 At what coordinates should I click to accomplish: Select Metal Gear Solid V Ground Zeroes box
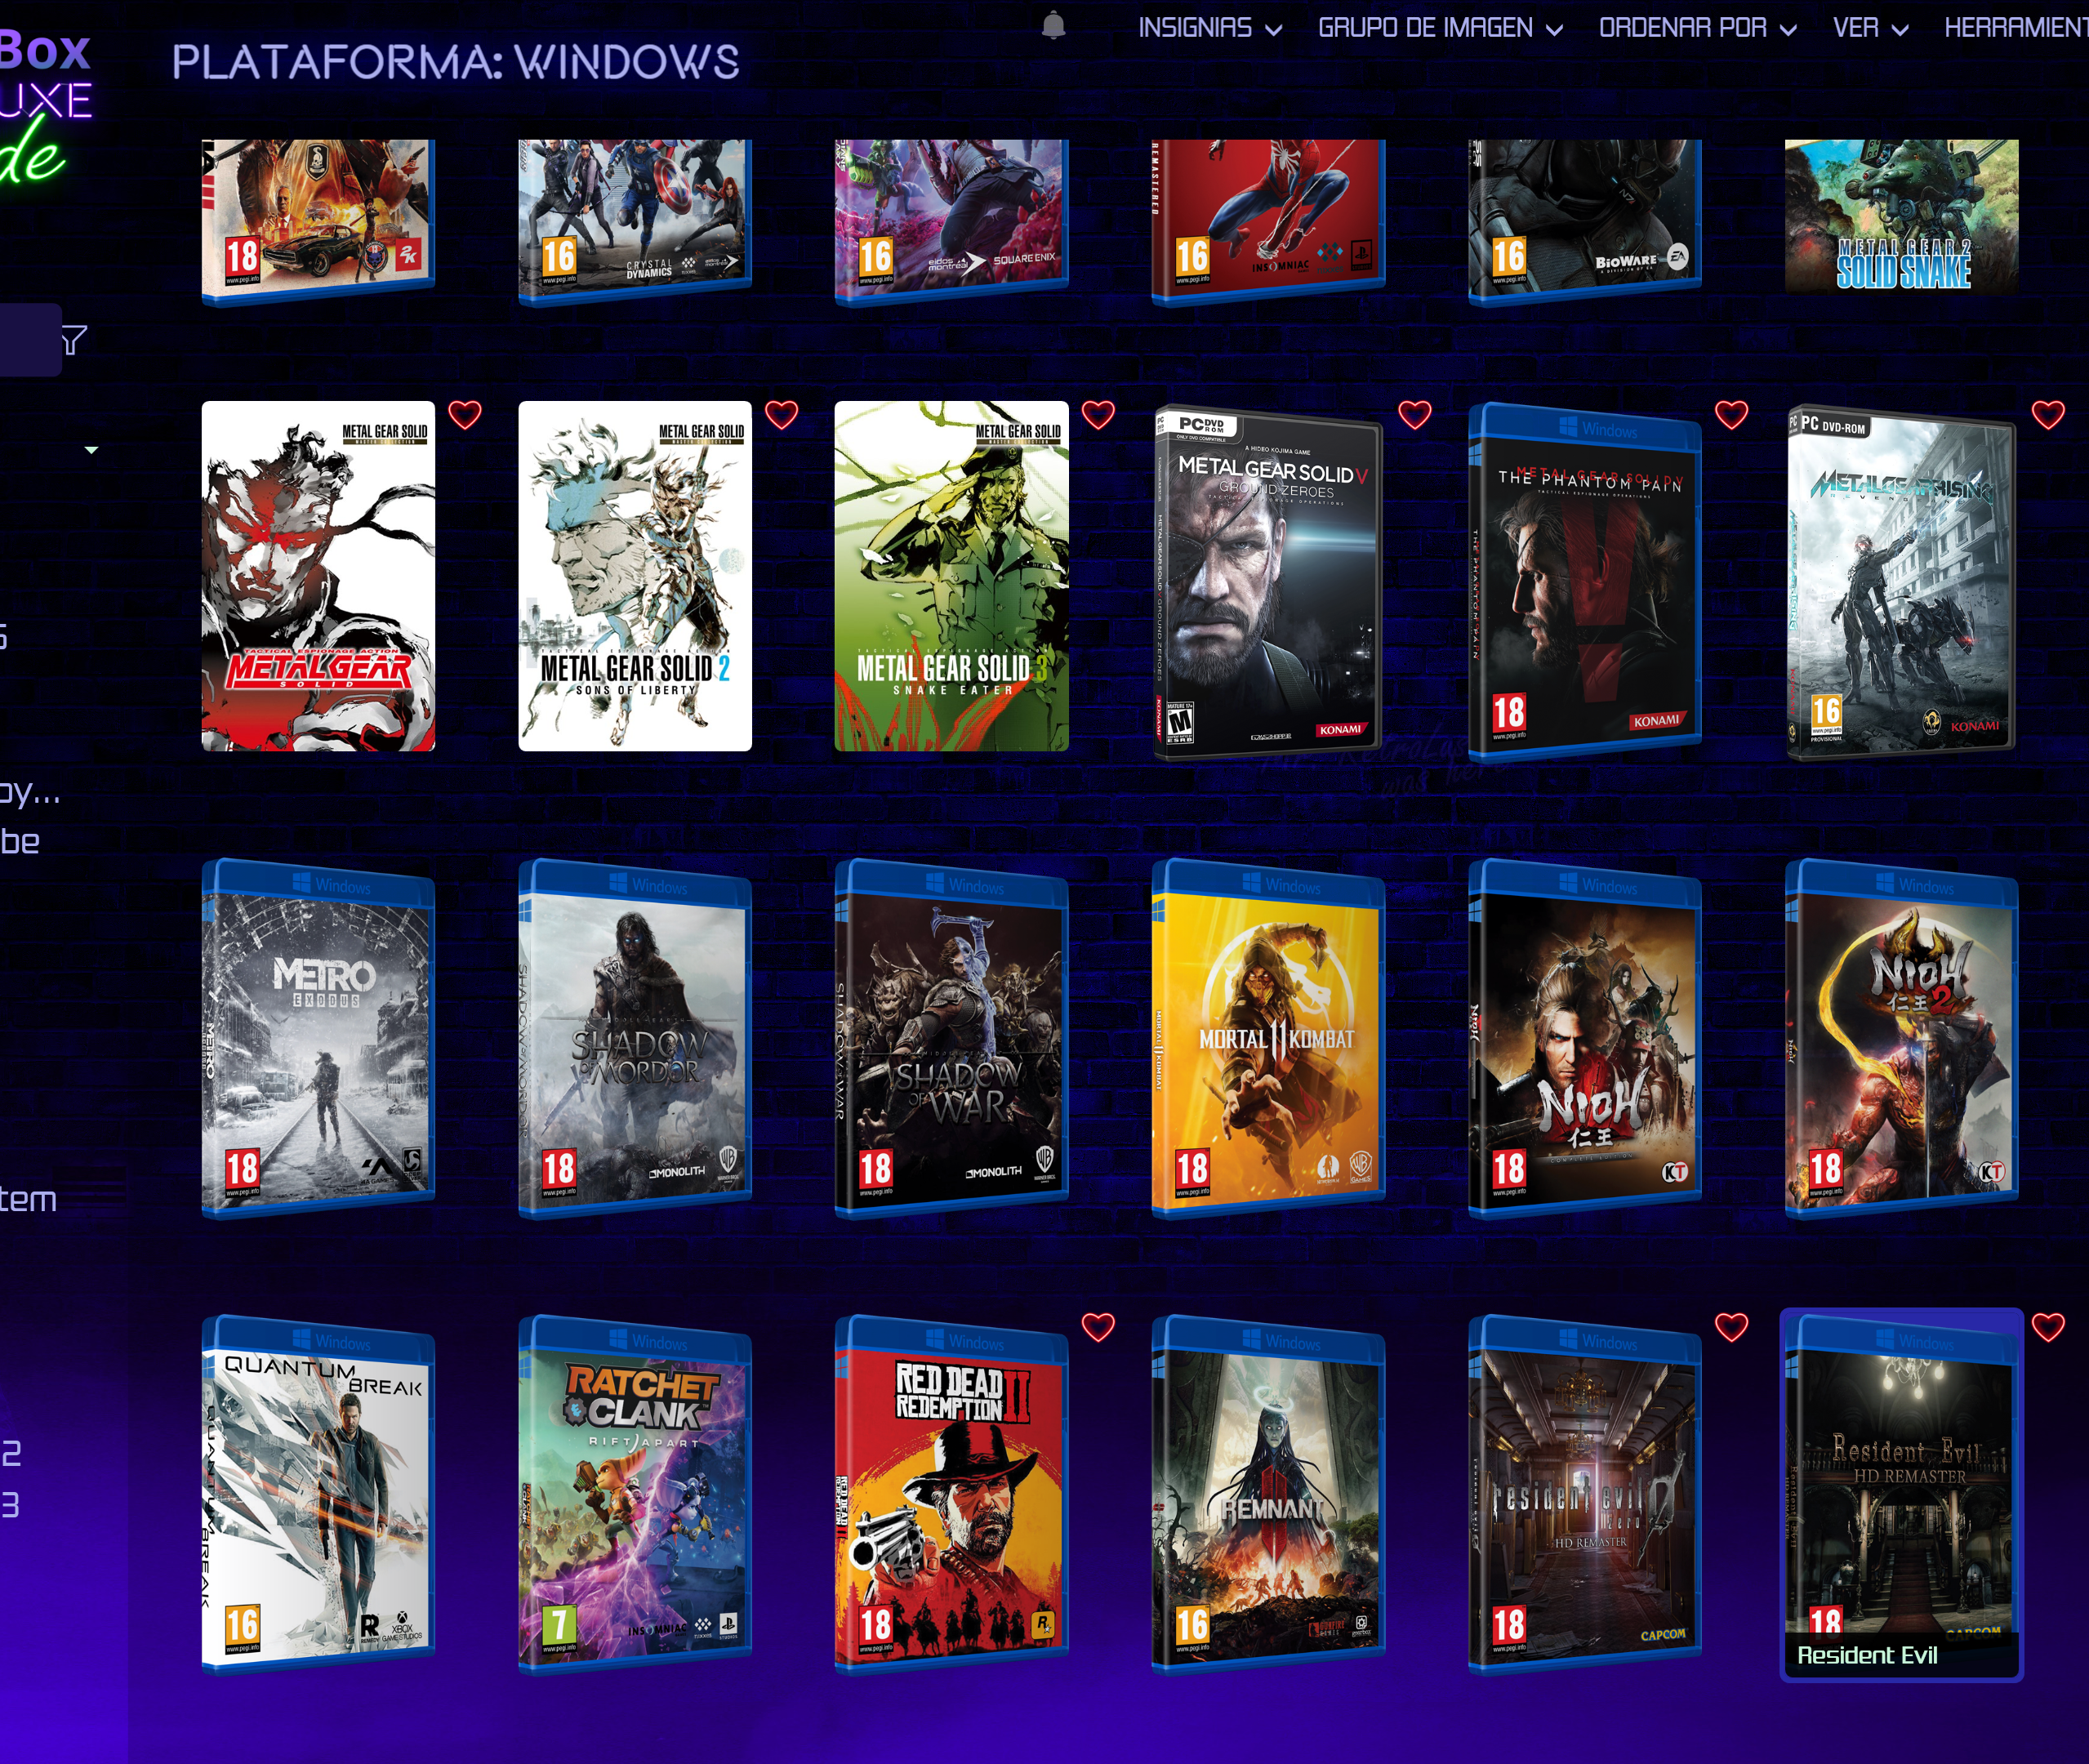(1268, 582)
